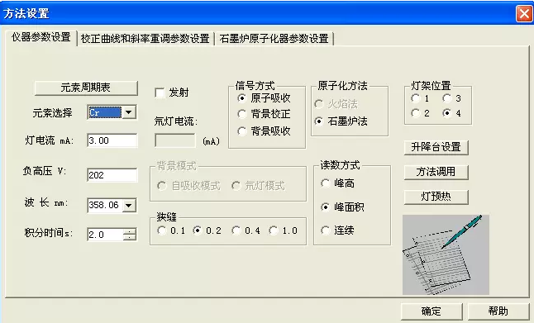The image size is (534, 323).
Task: Click the 灯电流 mA input field
Action: pos(112,140)
